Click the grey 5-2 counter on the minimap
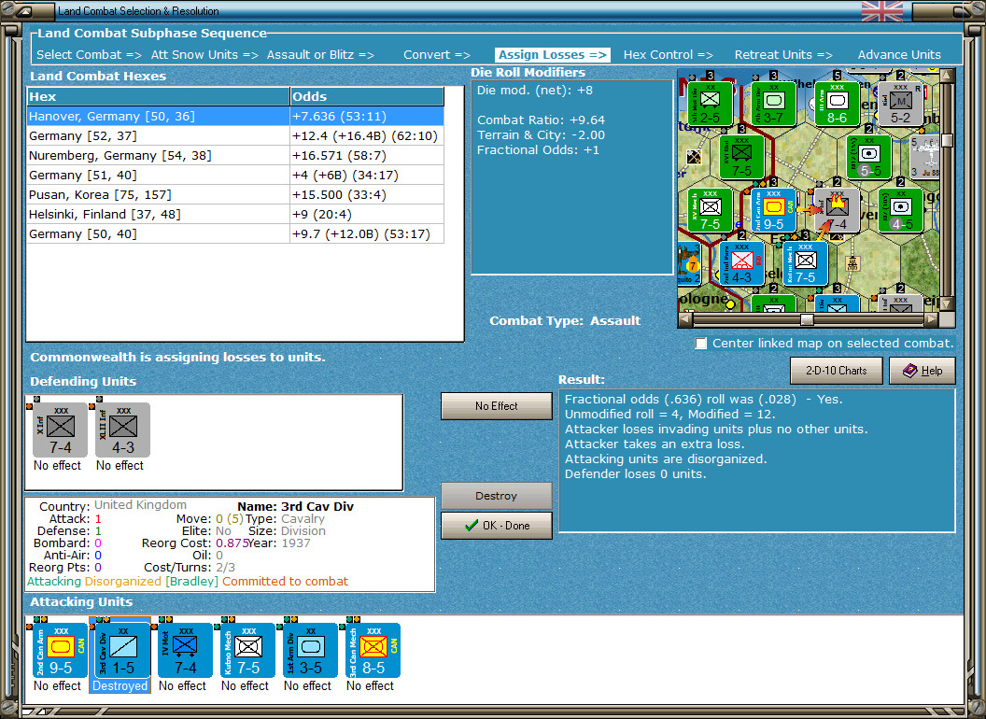Image resolution: width=986 pixels, height=719 pixels. [x=900, y=103]
